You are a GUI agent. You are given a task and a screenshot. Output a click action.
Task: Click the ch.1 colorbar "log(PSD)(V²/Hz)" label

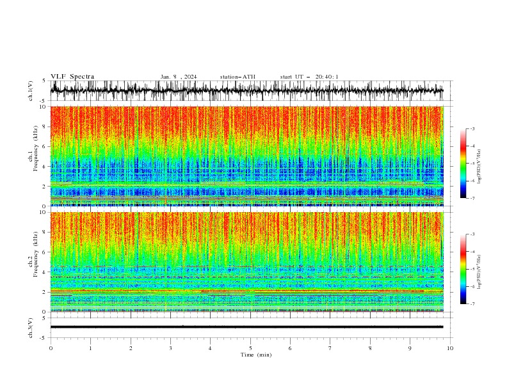click(x=479, y=167)
